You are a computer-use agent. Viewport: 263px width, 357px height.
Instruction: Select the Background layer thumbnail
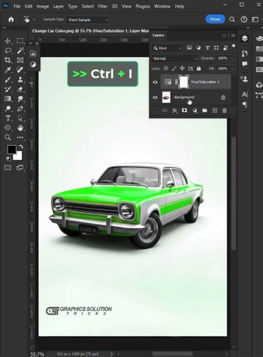coord(166,97)
